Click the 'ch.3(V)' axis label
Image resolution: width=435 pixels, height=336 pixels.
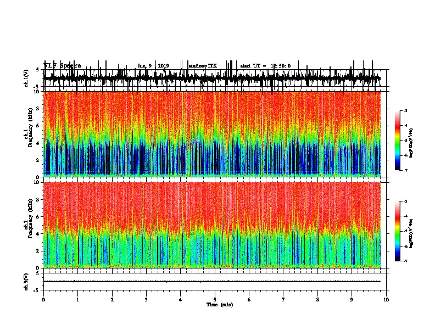(26, 282)
